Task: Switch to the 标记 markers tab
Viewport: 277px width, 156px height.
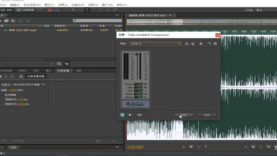Action: pyautogui.click(x=36, y=71)
